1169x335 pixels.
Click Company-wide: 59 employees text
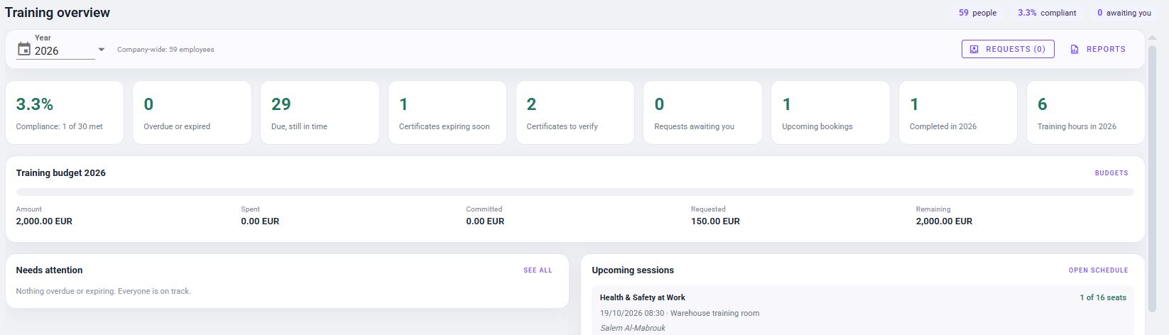tap(165, 50)
